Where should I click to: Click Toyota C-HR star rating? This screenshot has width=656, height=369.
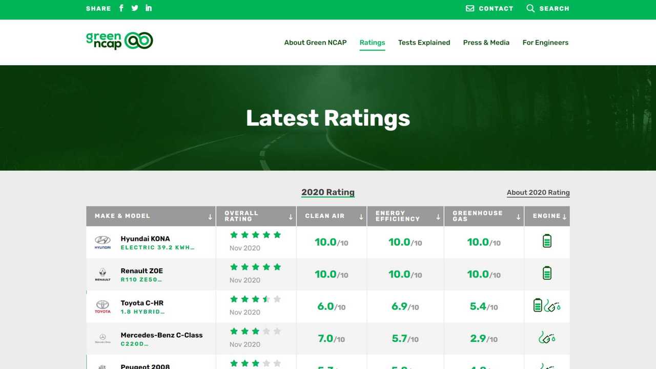point(256,299)
